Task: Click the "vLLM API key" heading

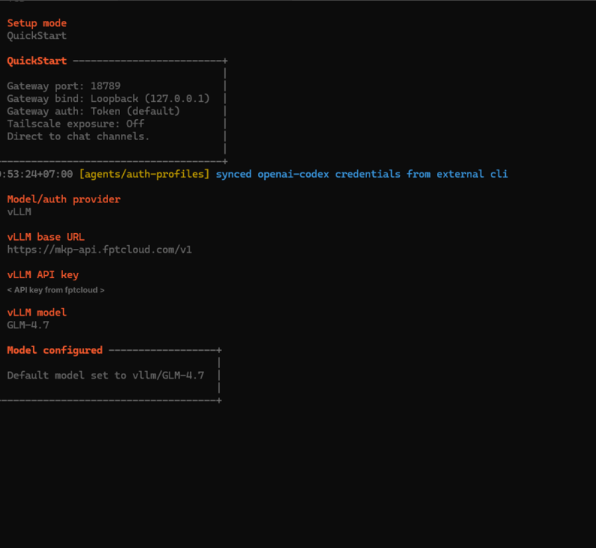Action: (x=43, y=275)
